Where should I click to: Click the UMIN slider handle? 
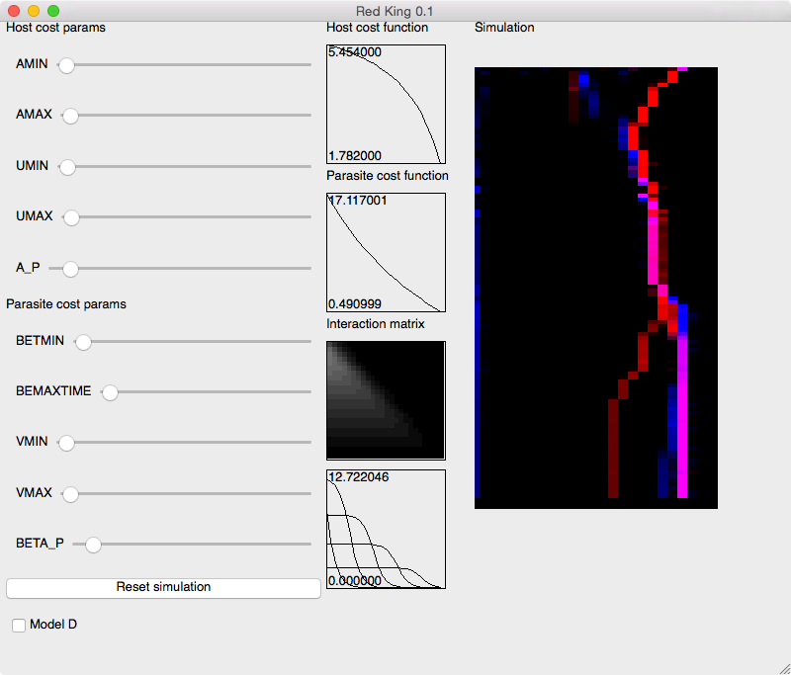[67, 167]
